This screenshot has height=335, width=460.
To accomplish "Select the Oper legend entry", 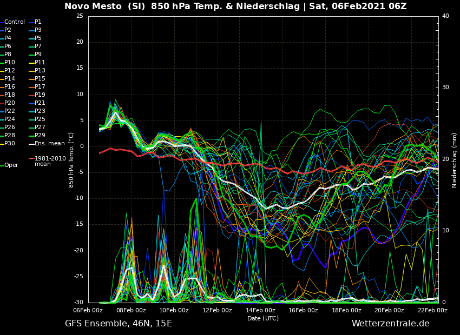I will coord(11,165).
